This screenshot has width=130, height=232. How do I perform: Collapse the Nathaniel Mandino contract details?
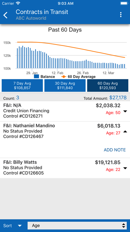[x=125, y=132]
